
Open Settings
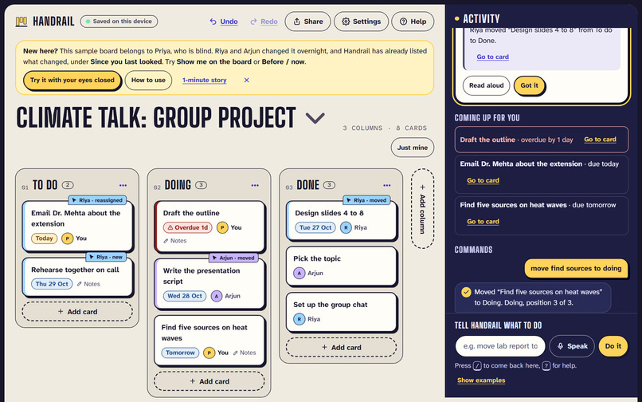[x=361, y=22]
